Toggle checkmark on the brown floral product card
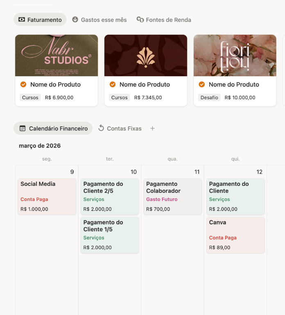The image size is (285, 315). (113, 85)
